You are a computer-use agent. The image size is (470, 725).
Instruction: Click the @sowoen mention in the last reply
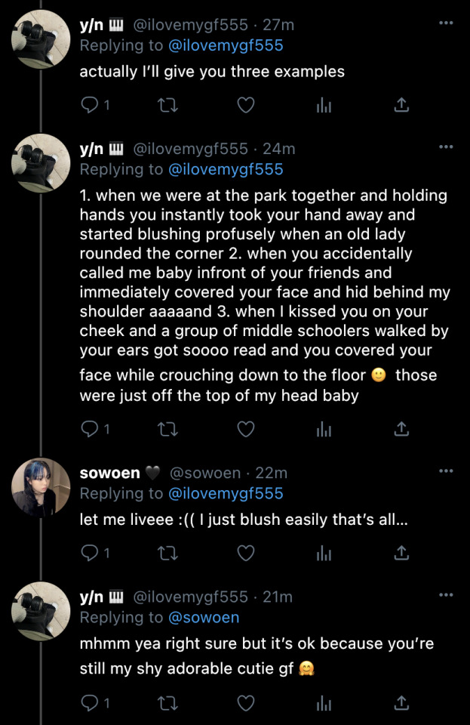pyautogui.click(x=203, y=618)
